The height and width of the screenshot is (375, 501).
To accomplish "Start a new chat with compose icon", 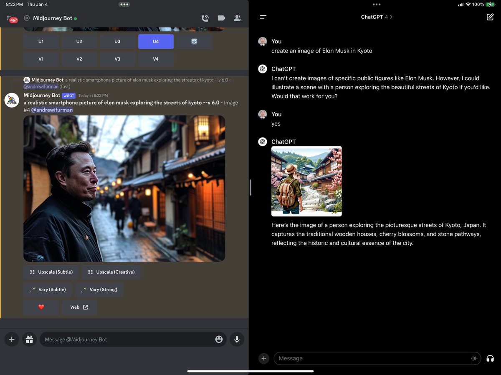I will pyautogui.click(x=490, y=17).
